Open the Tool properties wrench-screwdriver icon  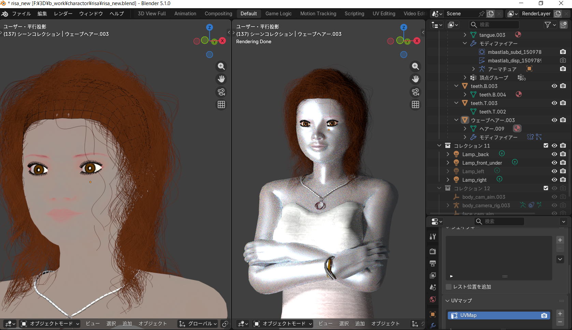(x=433, y=236)
